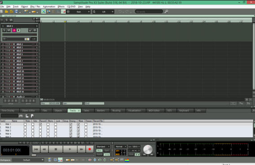The height and width of the screenshot is (165, 255).
Task: Click the blue and orange crossed-arrows toolbar icon
Action: point(48,12)
